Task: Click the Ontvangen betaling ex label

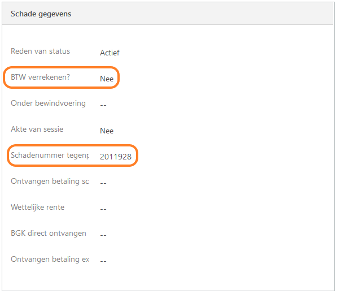Action: point(50,260)
